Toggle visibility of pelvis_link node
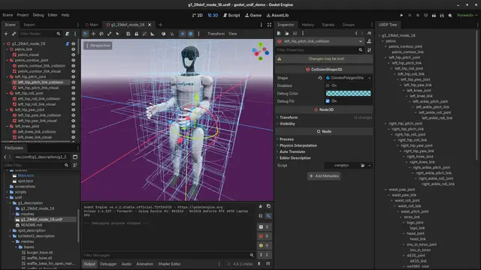This screenshot has width=481, height=270. [74, 49]
